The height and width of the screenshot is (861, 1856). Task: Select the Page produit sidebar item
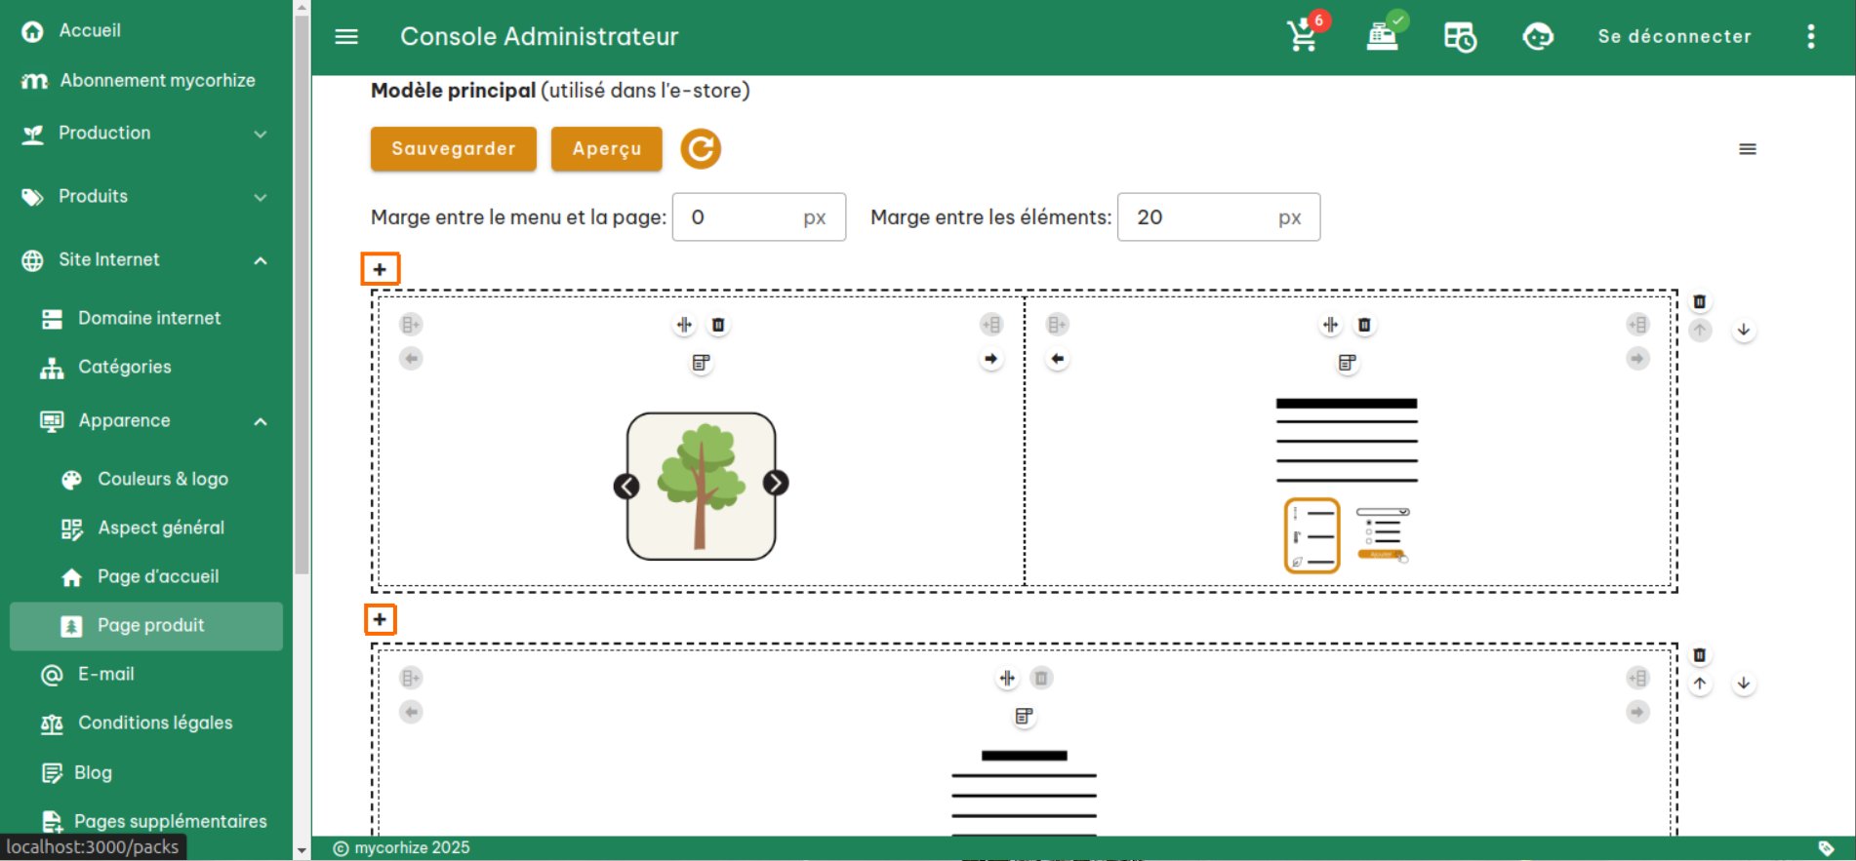click(x=146, y=625)
